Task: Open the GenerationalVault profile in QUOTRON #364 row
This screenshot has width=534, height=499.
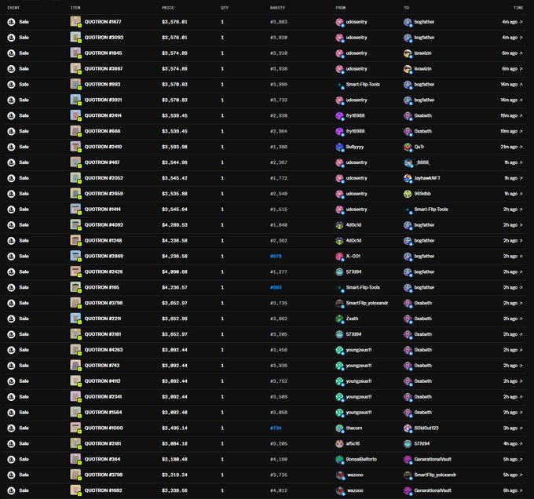Action: [433, 459]
